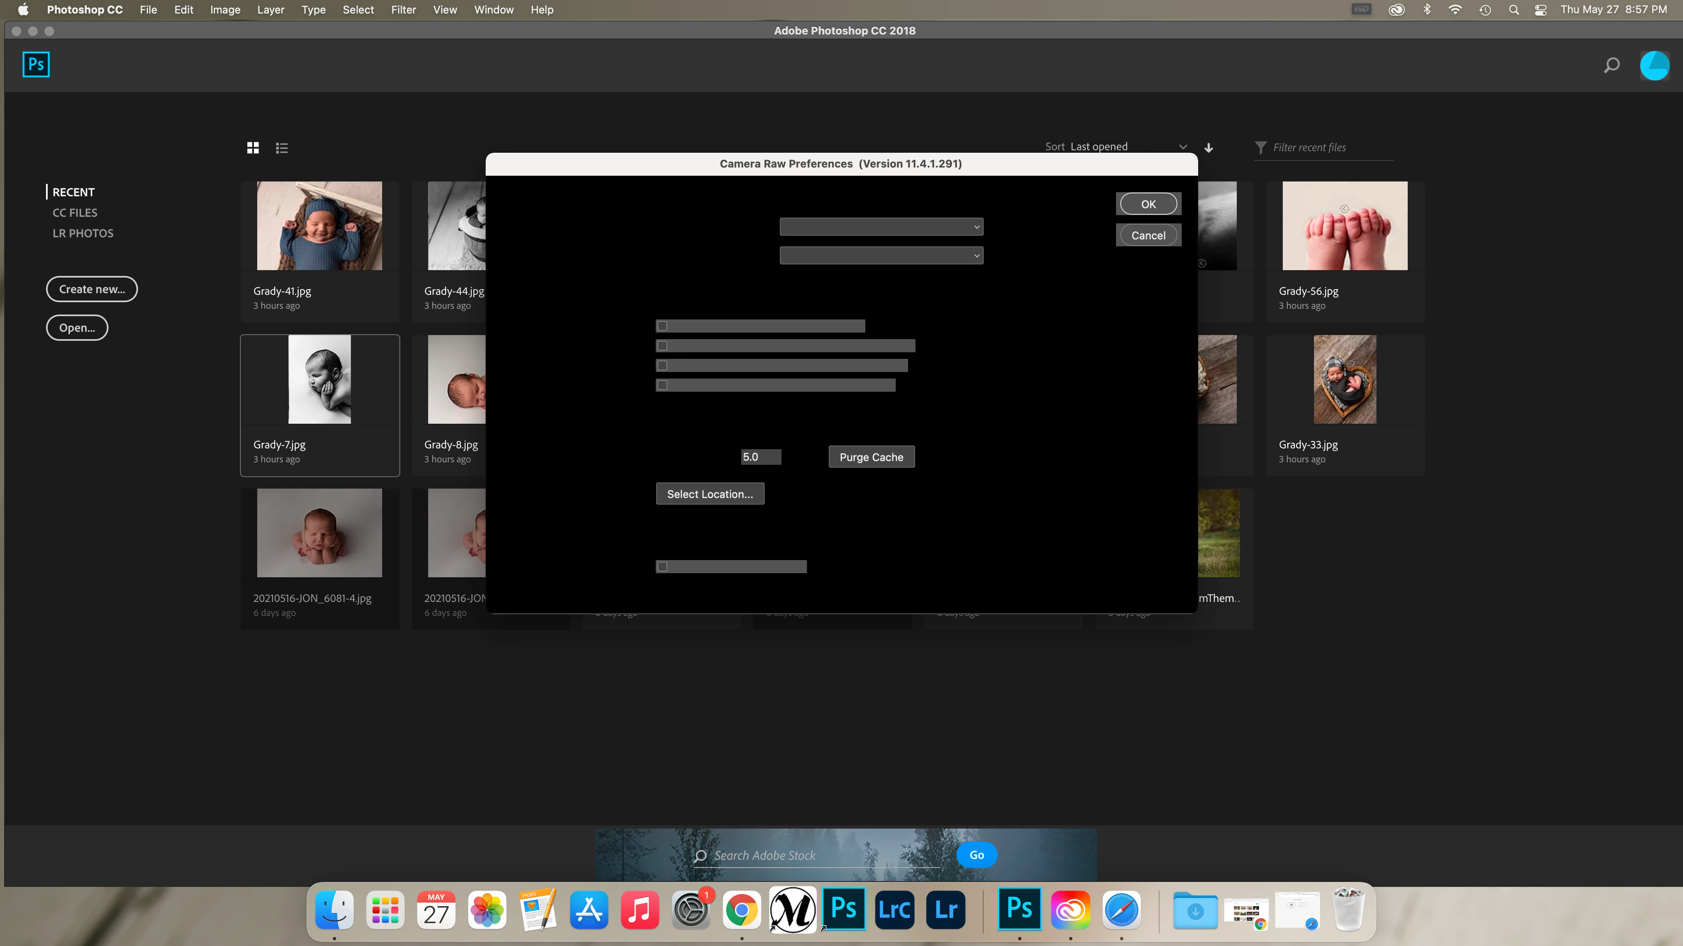Click the filter funnel icon
This screenshot has width=1683, height=946.
point(1260,147)
